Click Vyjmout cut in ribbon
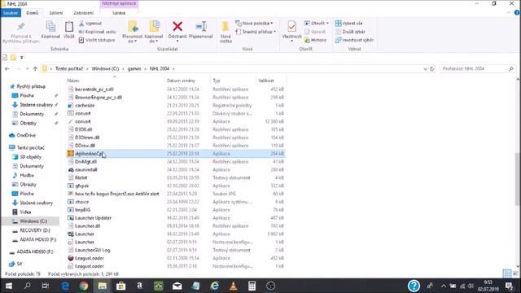 click(90, 24)
